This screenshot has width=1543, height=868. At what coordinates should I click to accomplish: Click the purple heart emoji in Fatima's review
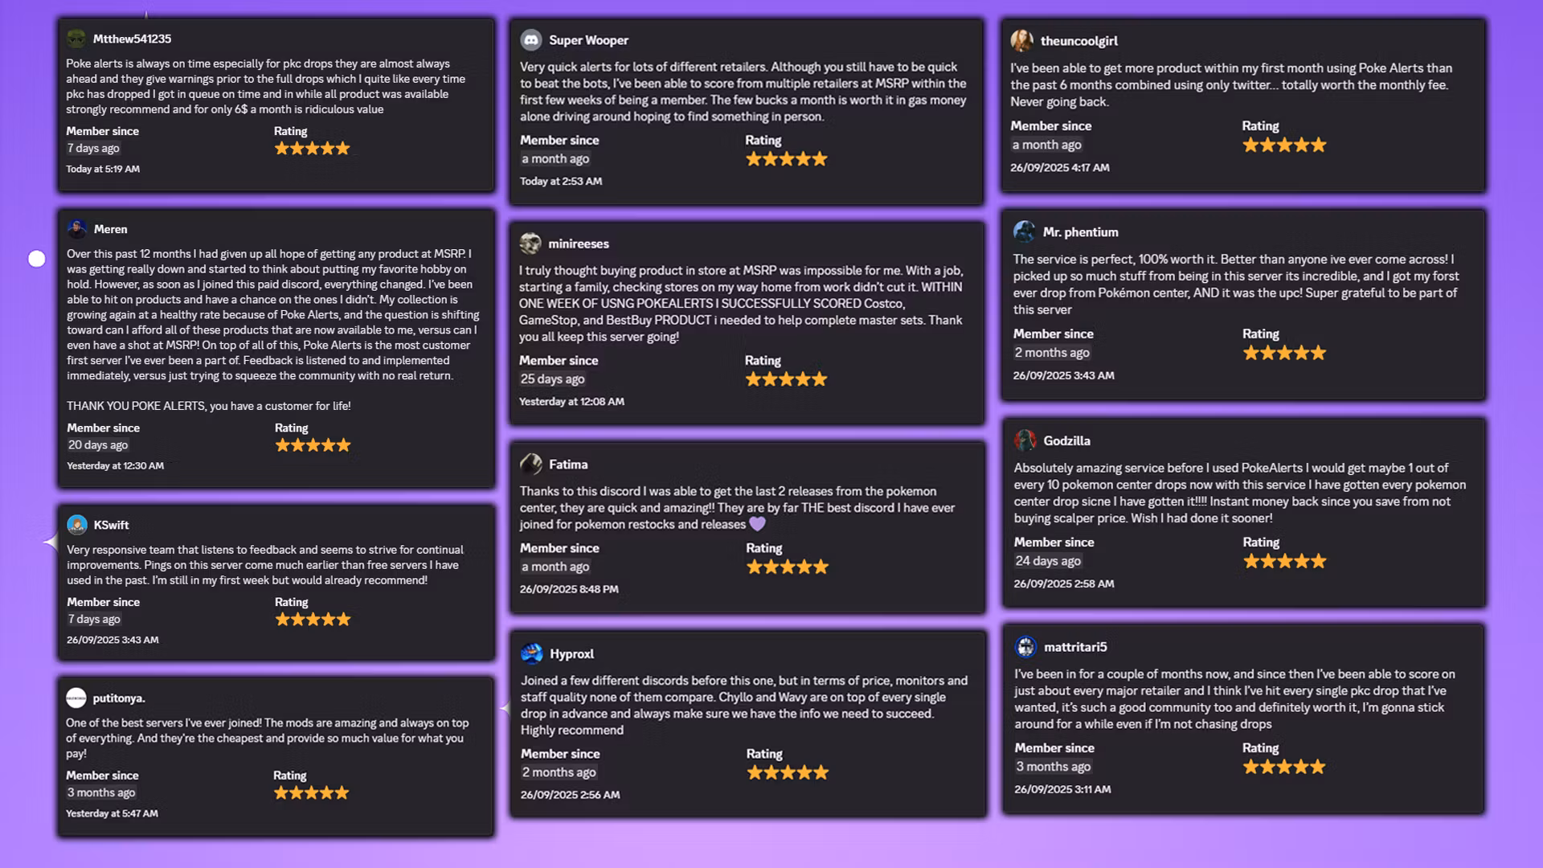(757, 524)
